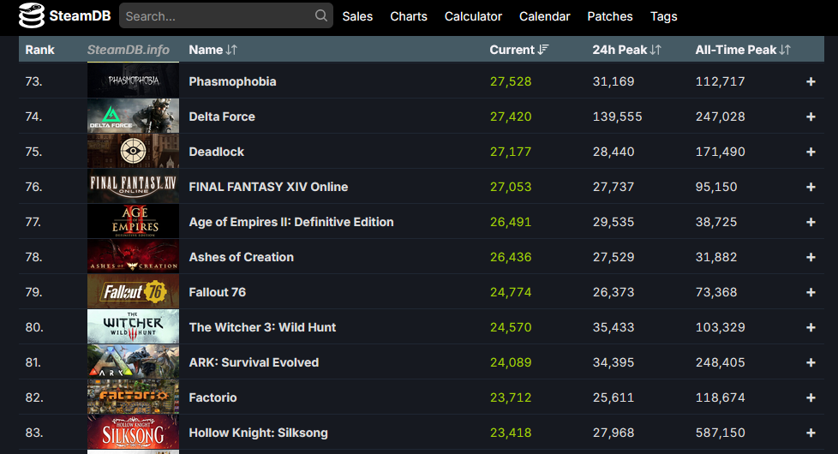The width and height of the screenshot is (838, 454).
Task: Sort the table by Name column
Action: (212, 50)
